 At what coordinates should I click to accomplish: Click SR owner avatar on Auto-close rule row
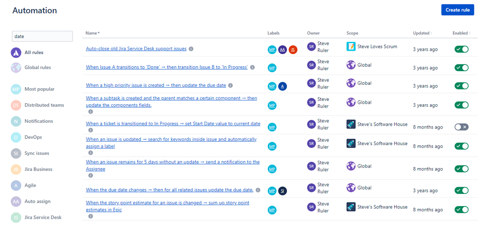tap(311, 47)
